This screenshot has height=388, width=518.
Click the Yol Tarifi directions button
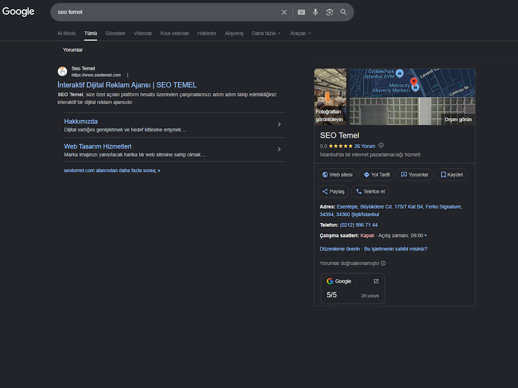point(376,174)
